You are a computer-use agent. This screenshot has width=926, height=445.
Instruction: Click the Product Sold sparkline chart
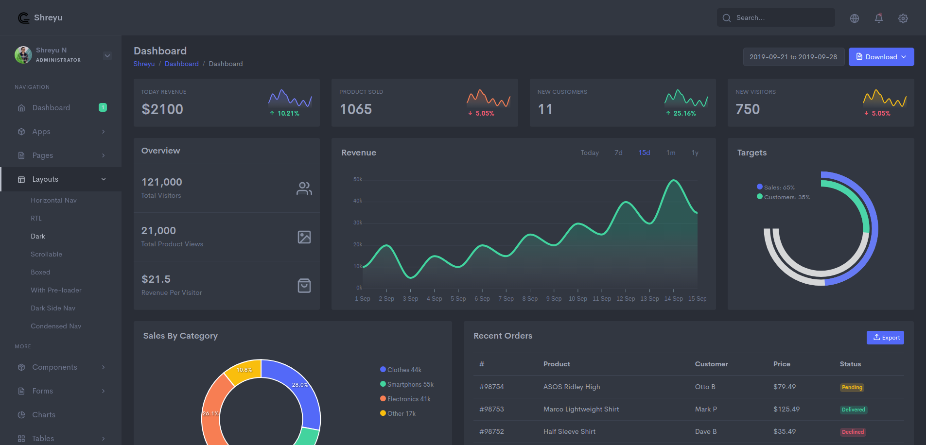[x=489, y=98]
